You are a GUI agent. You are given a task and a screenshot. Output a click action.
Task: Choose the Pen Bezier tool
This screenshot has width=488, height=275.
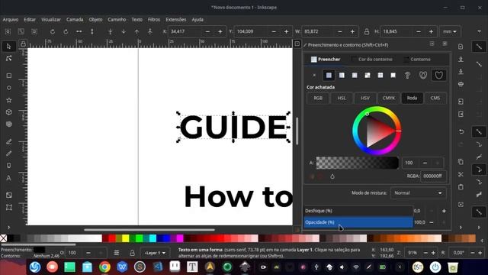(x=8, y=154)
